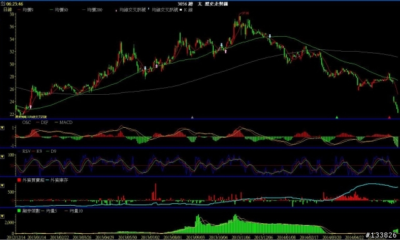Click the 3056 歷史走勢圖 chart title
Viewport: 400px width, 240px height.
(202, 4)
